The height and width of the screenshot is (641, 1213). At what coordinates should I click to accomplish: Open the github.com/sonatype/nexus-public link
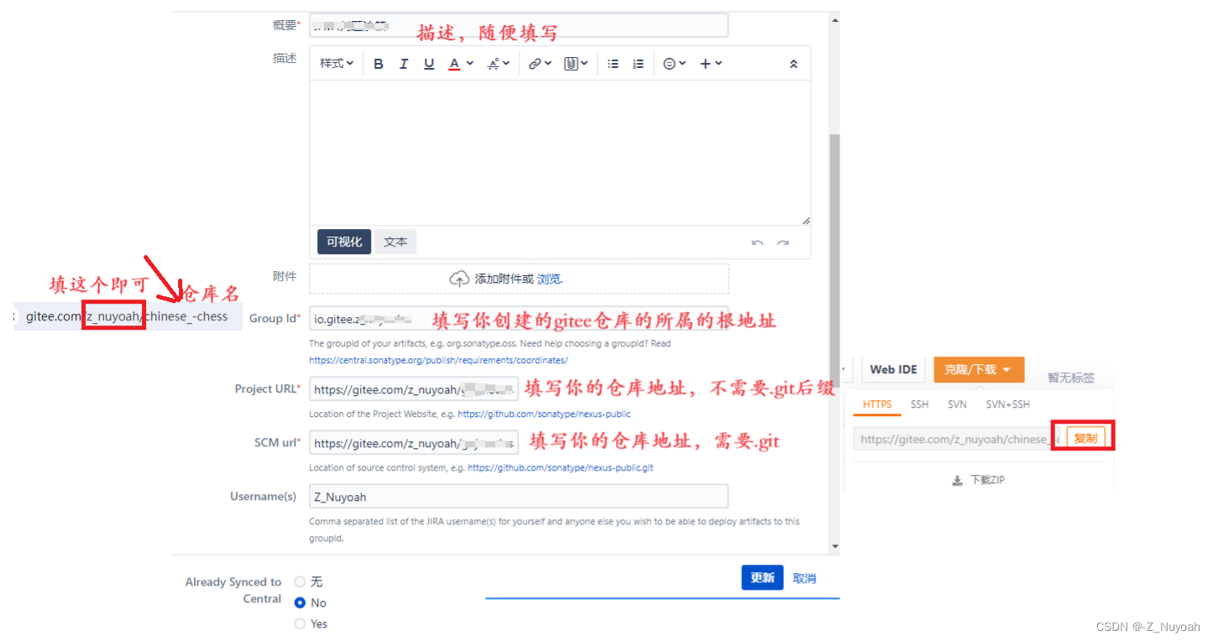(x=544, y=414)
